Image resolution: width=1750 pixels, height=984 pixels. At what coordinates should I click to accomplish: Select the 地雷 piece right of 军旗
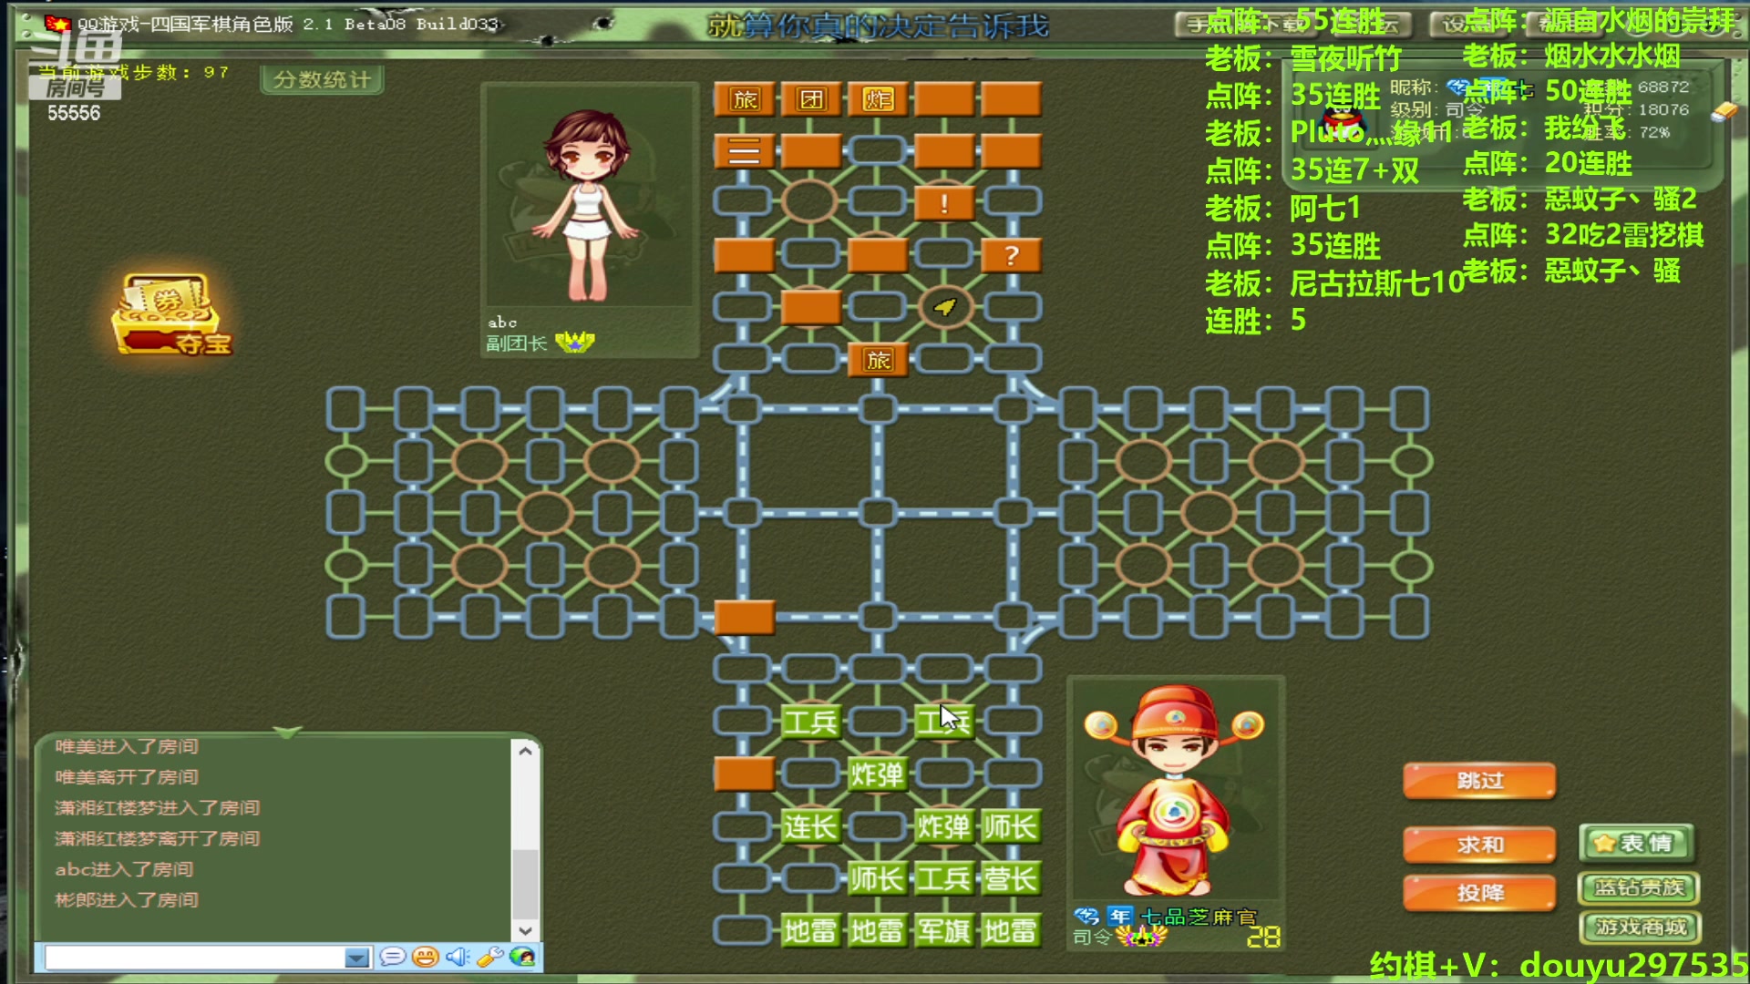1010,931
